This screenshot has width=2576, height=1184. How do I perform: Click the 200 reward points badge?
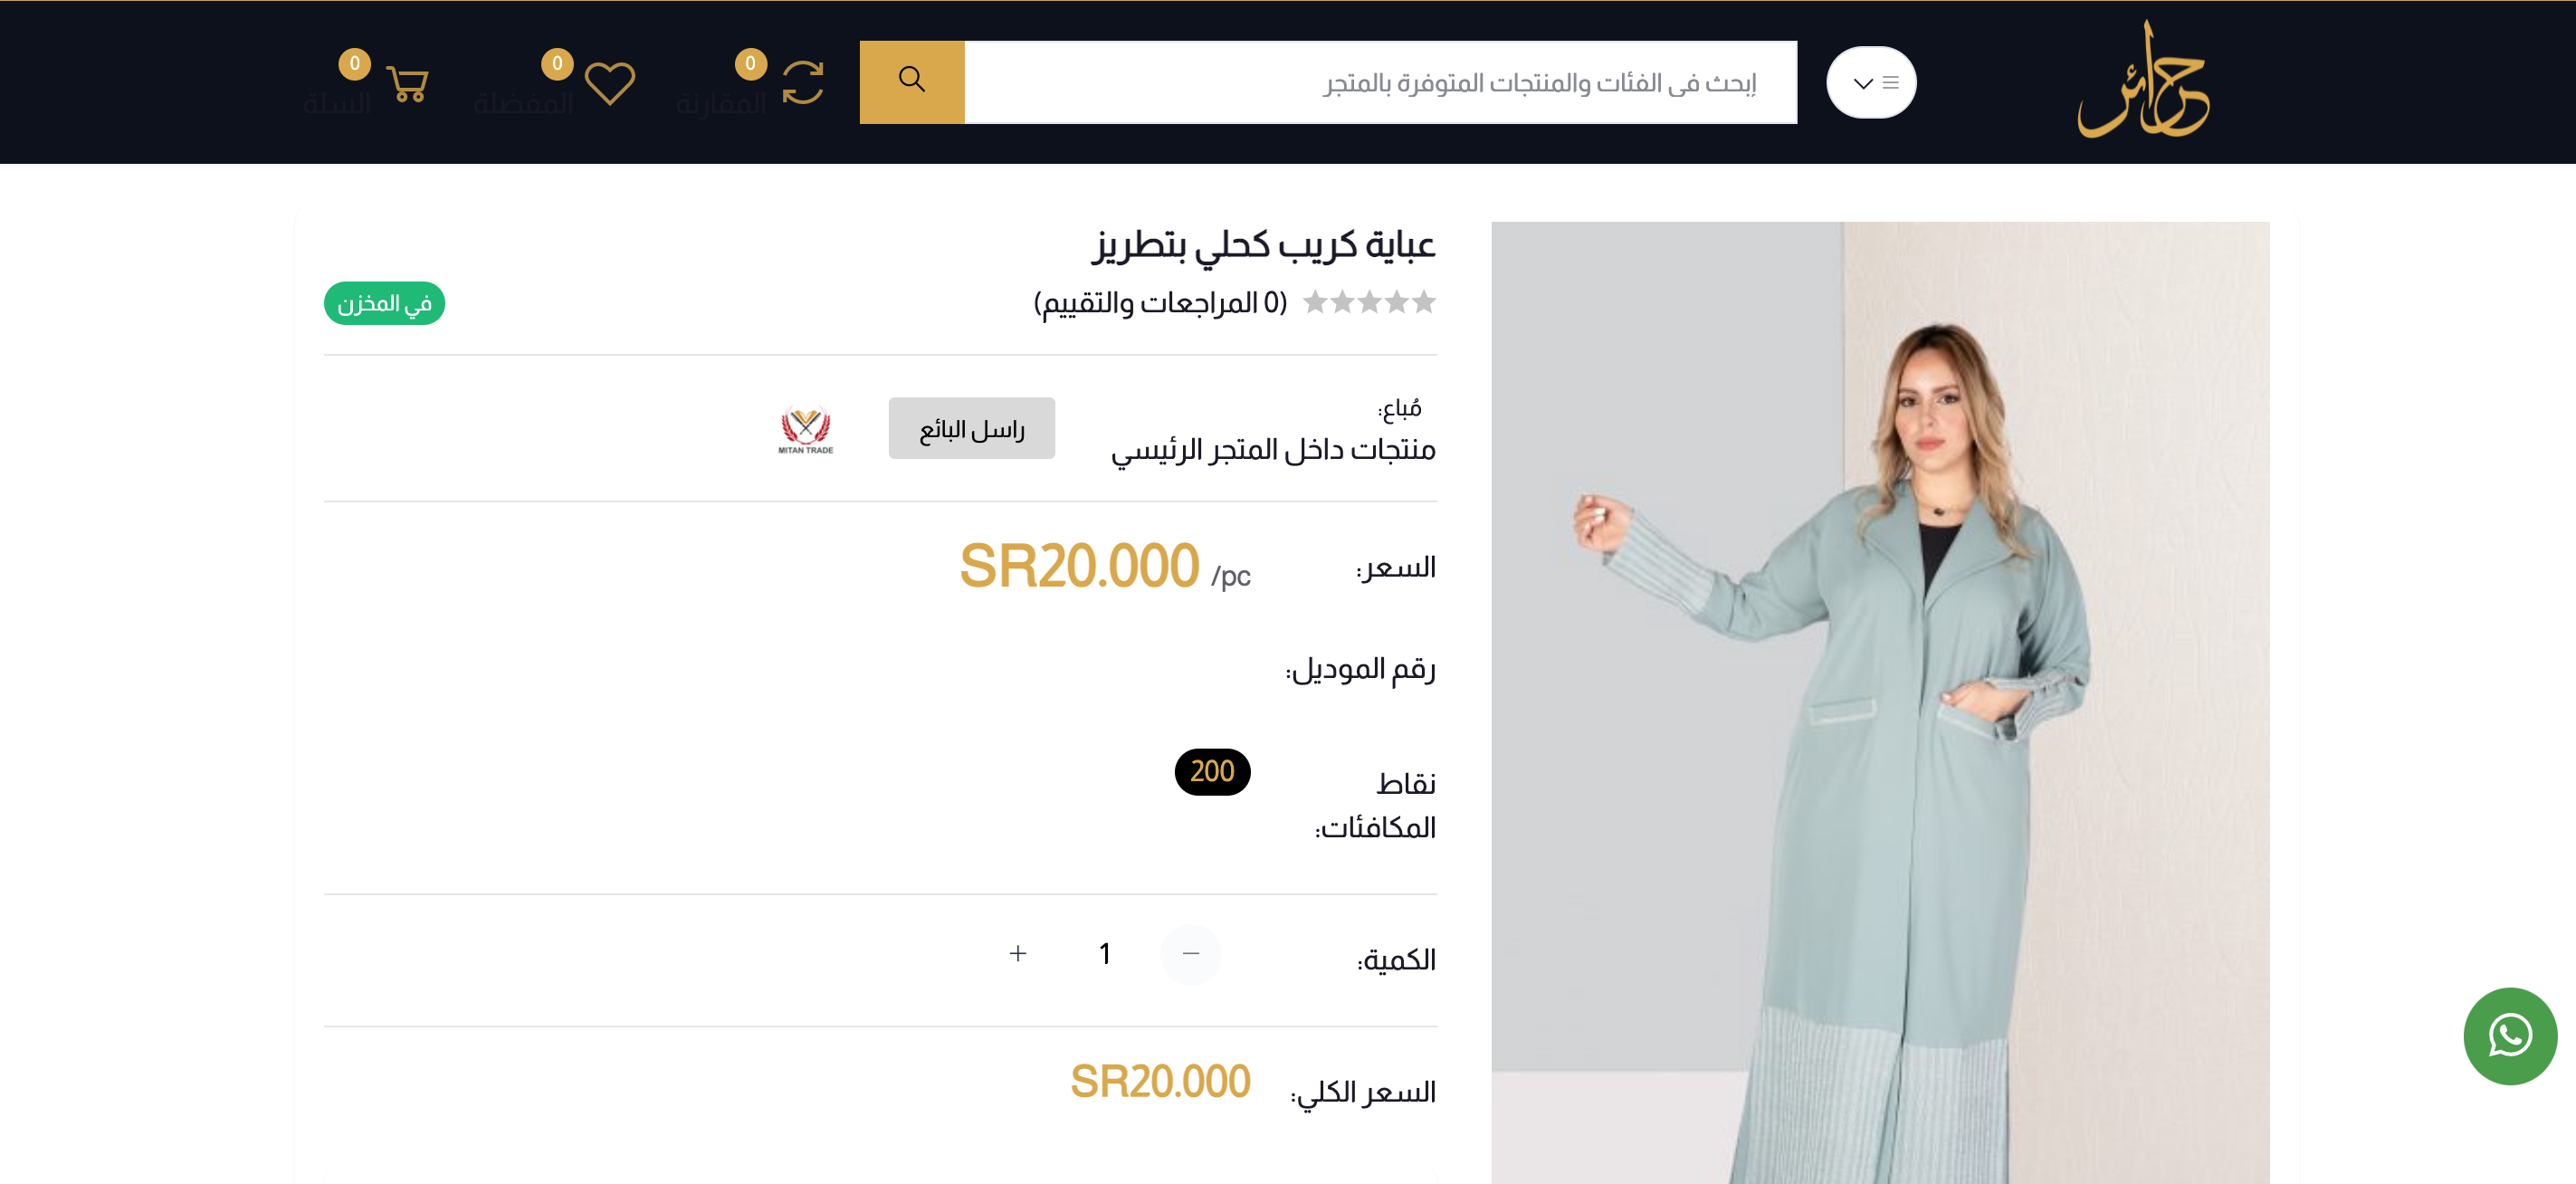click(1212, 772)
